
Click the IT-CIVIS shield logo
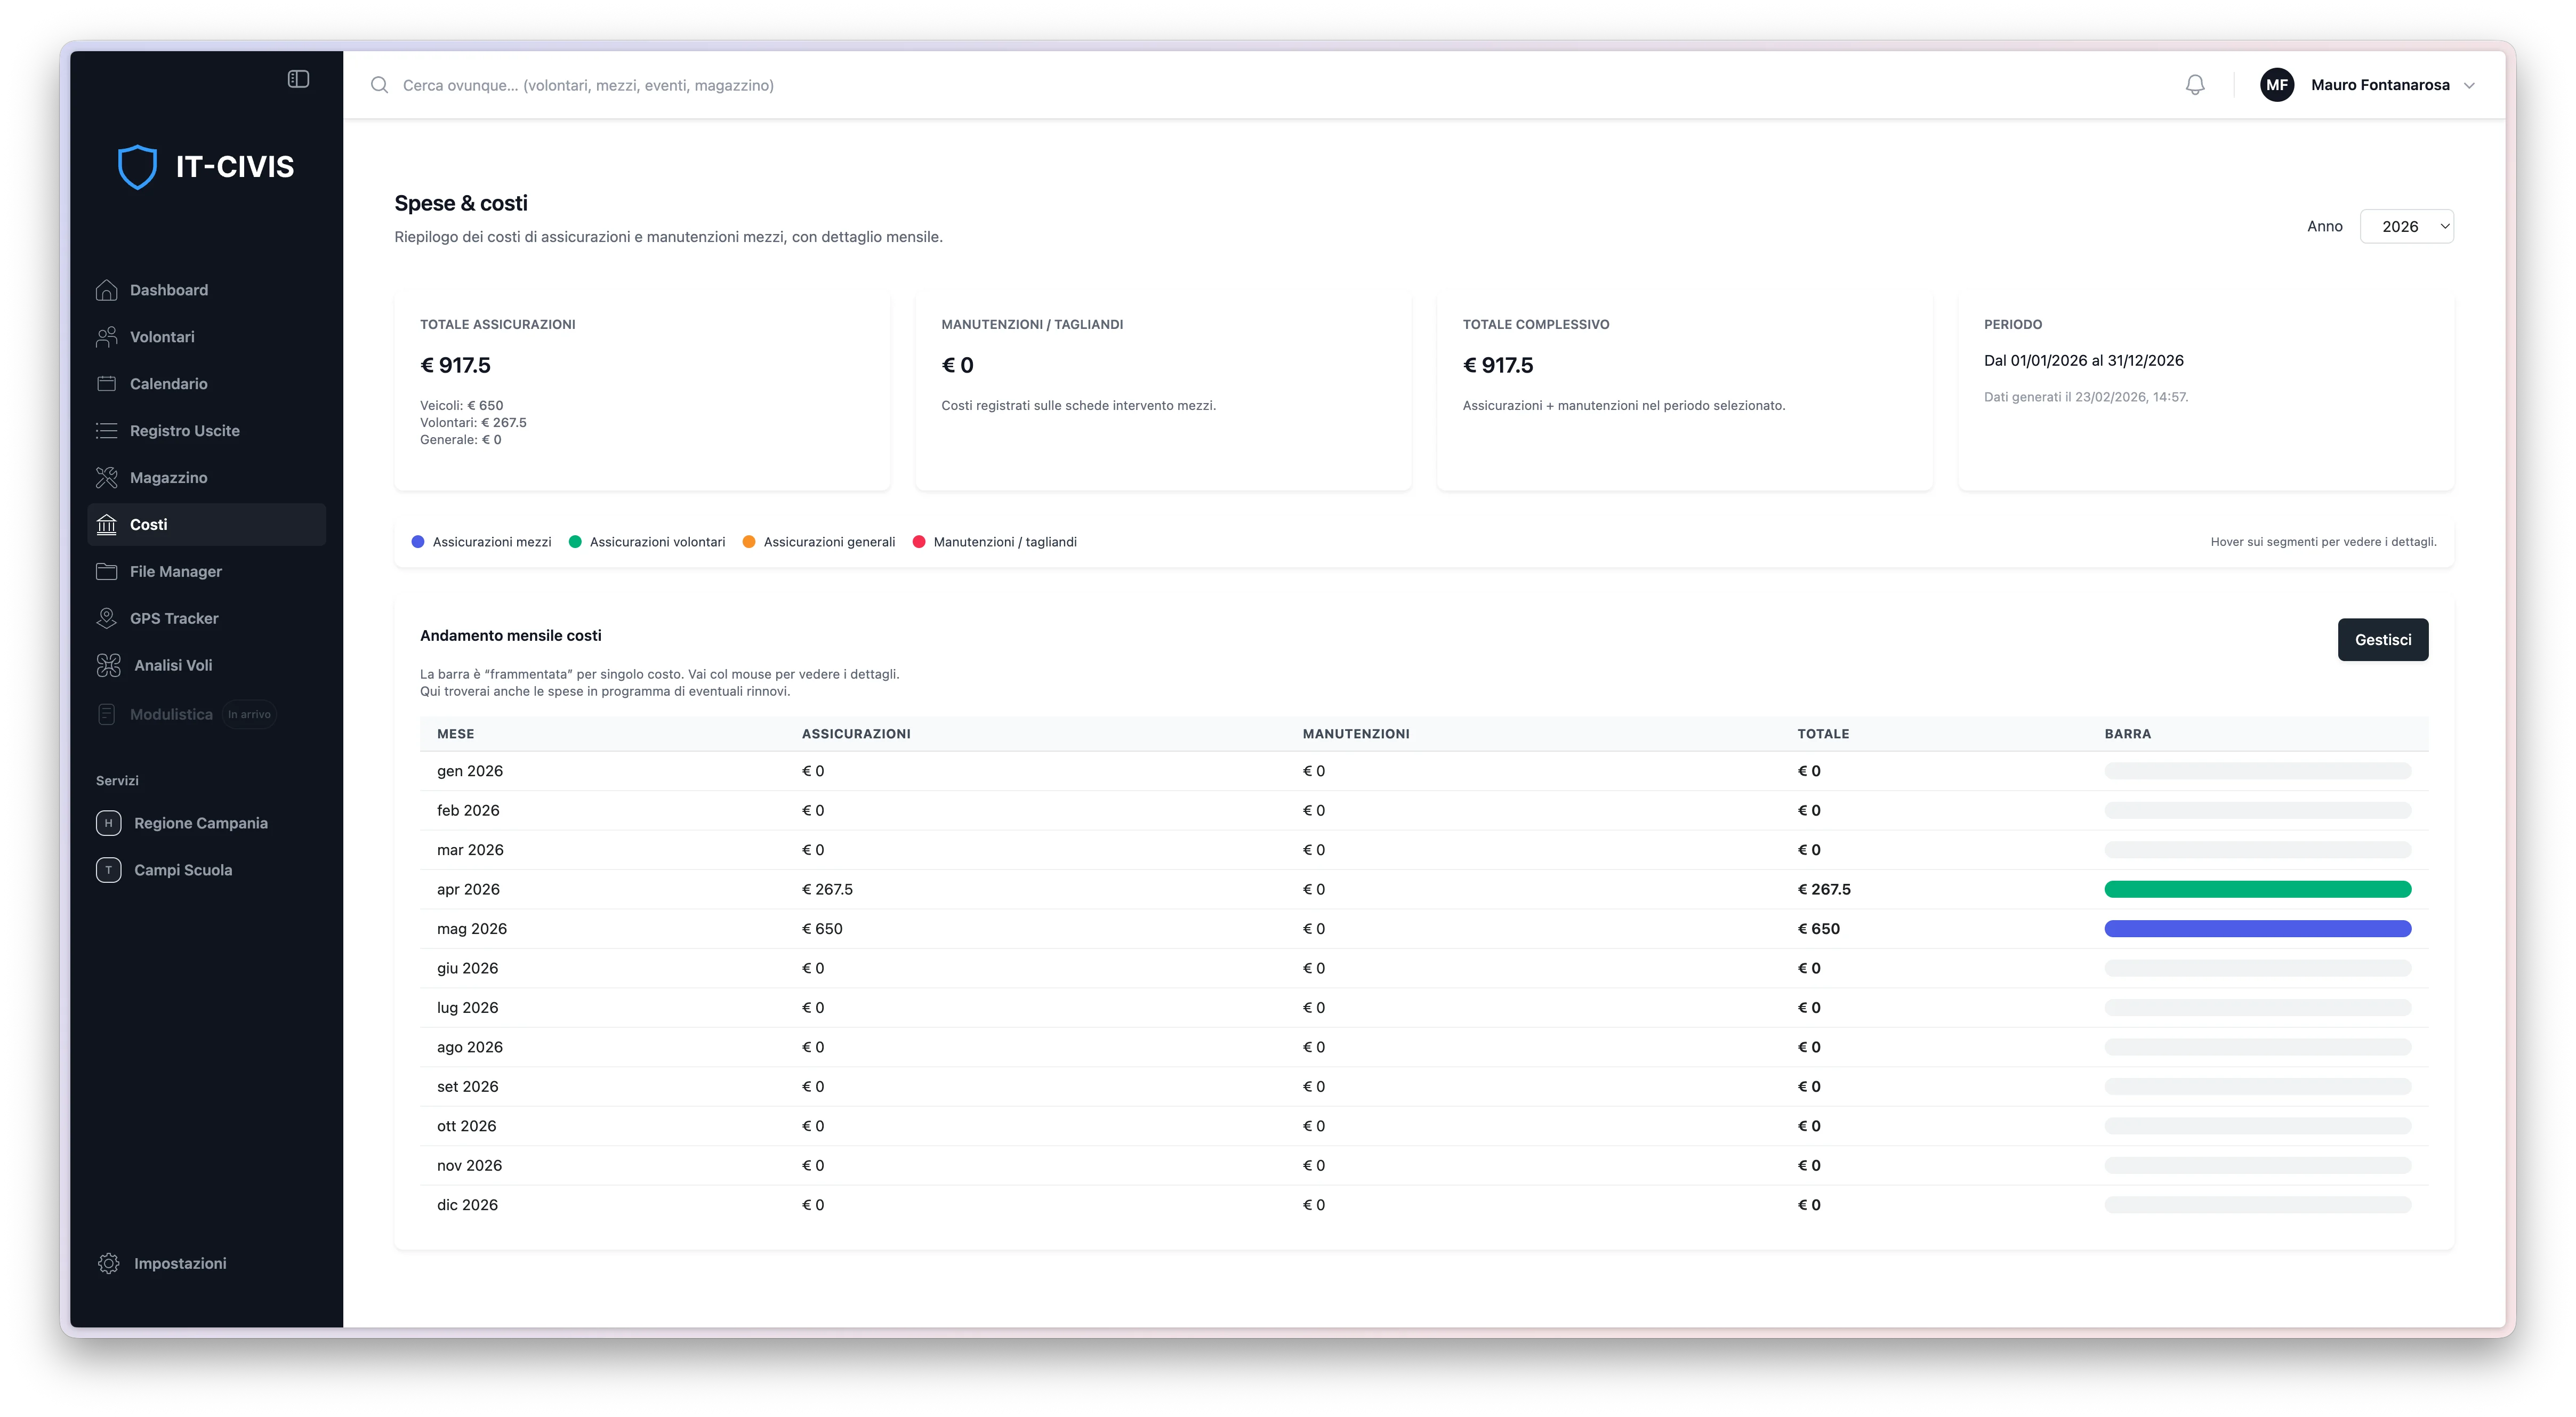click(138, 166)
